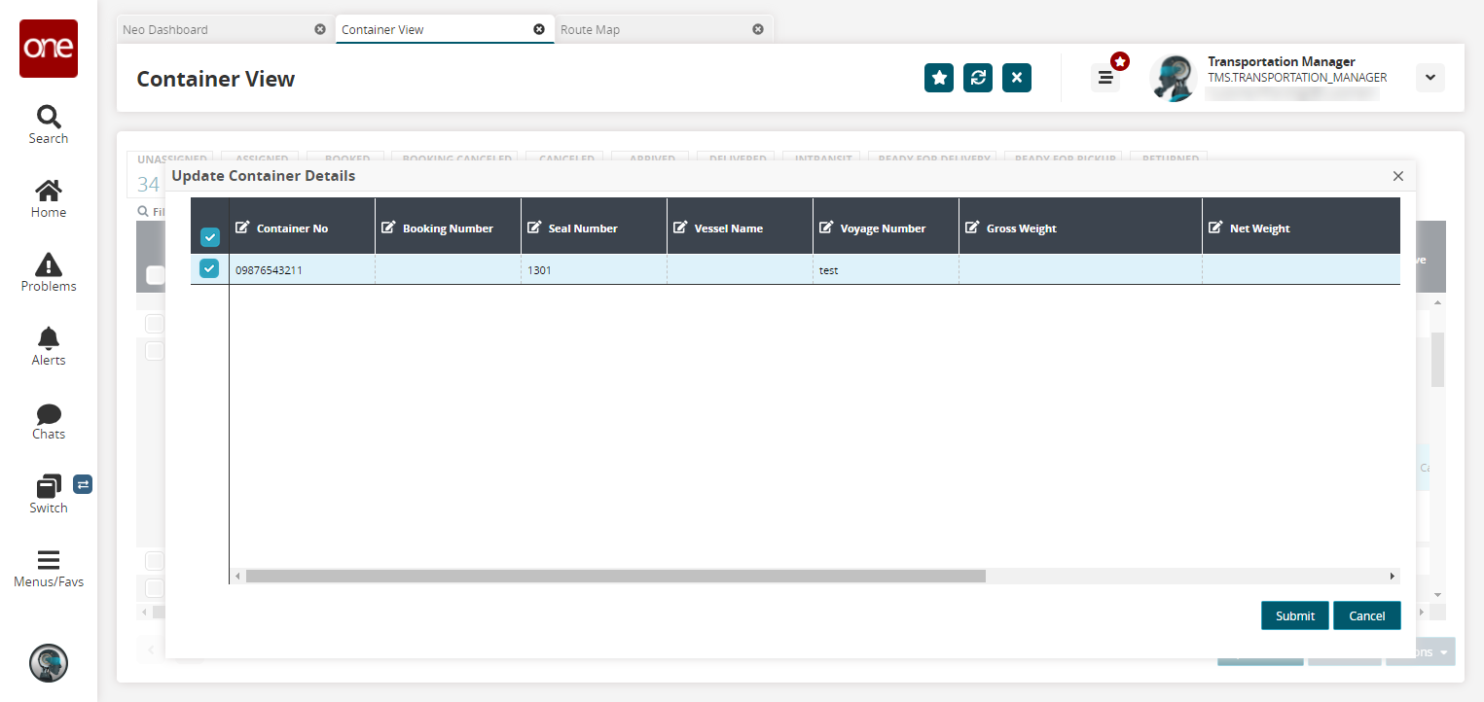Click the empty Net Weight cell for 09876543211

click(1302, 270)
